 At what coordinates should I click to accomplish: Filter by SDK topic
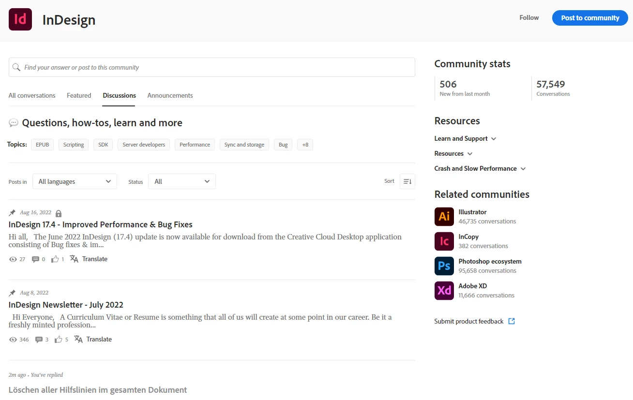pyautogui.click(x=103, y=145)
